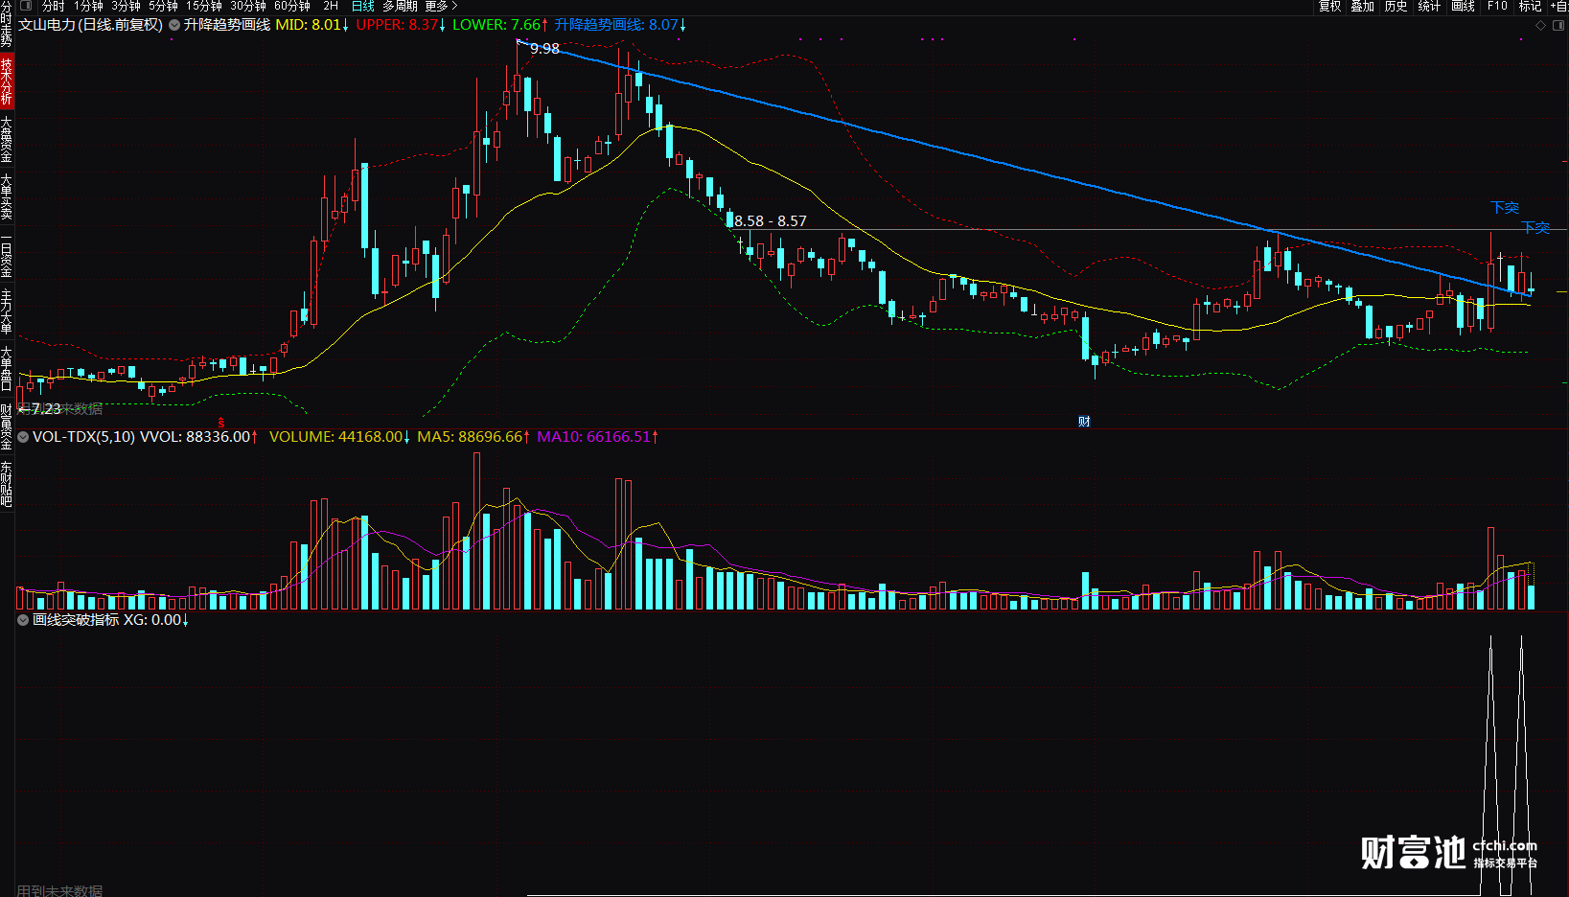
Task: Click the upper 下突 signal label
Action: click(x=1505, y=207)
